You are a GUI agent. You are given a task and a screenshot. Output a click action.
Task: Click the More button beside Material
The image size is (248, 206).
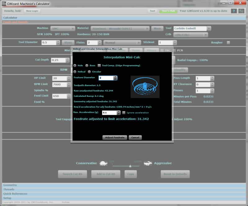click(x=157, y=29)
